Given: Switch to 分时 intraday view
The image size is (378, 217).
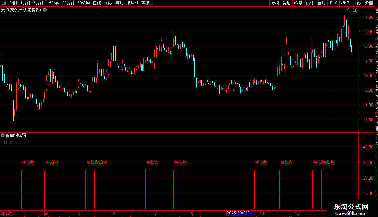Looking at the screenshot, I should pos(13,3).
